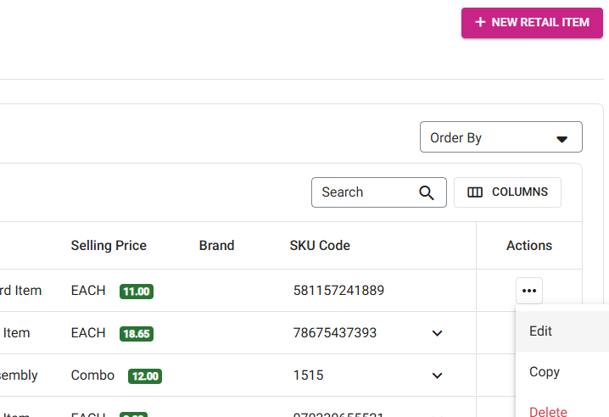Open the Order By dropdown
The height and width of the screenshot is (417, 609).
[500, 137]
